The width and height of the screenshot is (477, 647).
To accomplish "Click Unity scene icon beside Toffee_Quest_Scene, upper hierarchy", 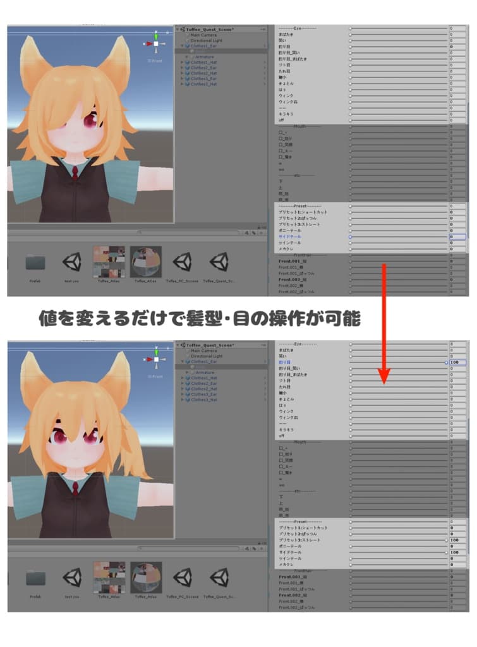I will [x=183, y=30].
